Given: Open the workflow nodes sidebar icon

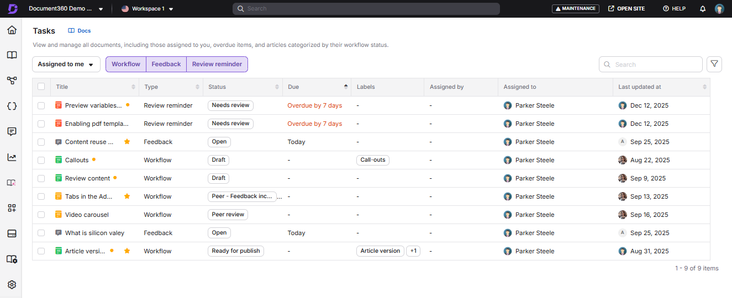Looking at the screenshot, I should (x=12, y=81).
